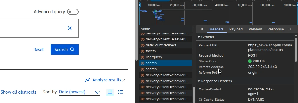
Task: Click the Status Code label
Action: 208,61
